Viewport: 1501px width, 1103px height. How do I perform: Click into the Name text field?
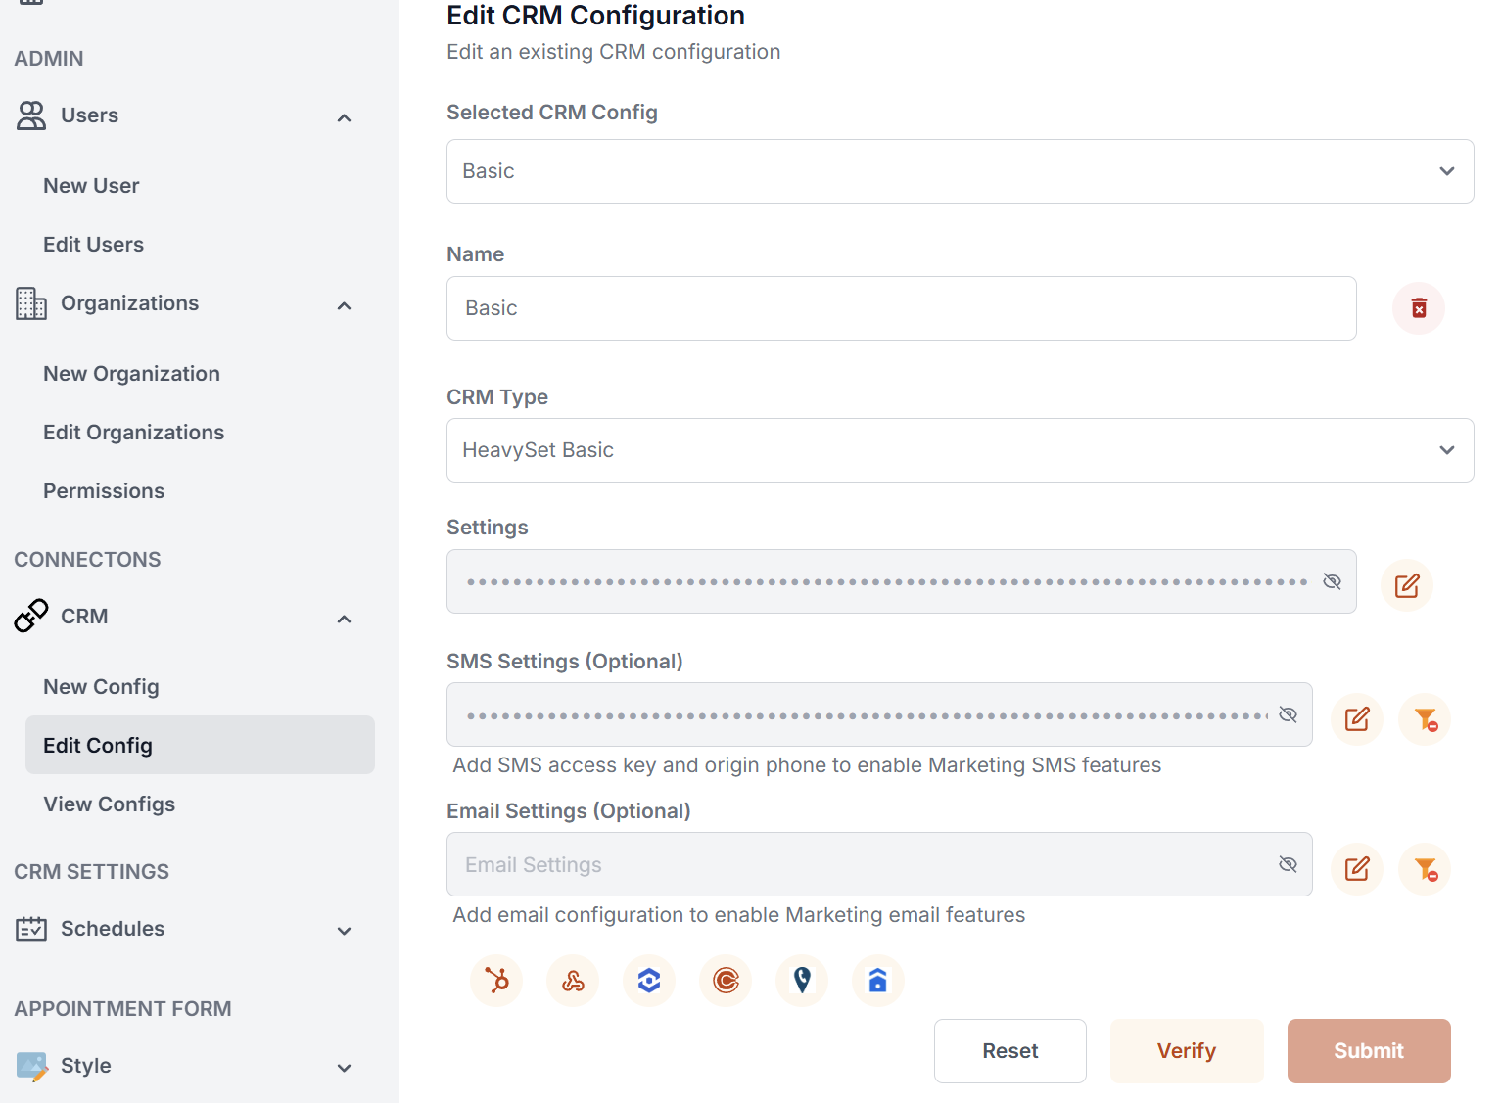coord(901,308)
